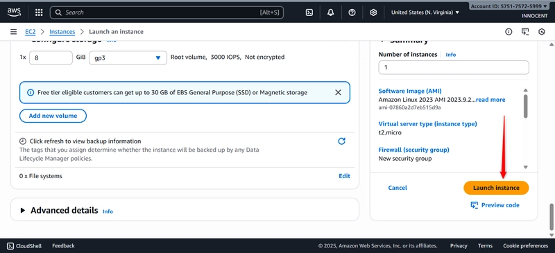This screenshot has height=253, width=555.
Task: Open the services grid menu
Action: pos(39,12)
